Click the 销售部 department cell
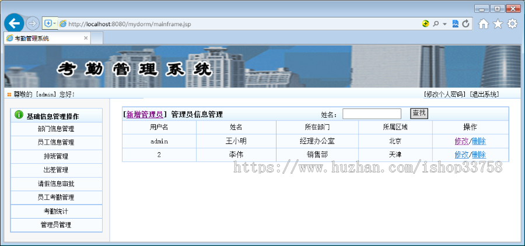525x246 pixels. click(x=317, y=154)
